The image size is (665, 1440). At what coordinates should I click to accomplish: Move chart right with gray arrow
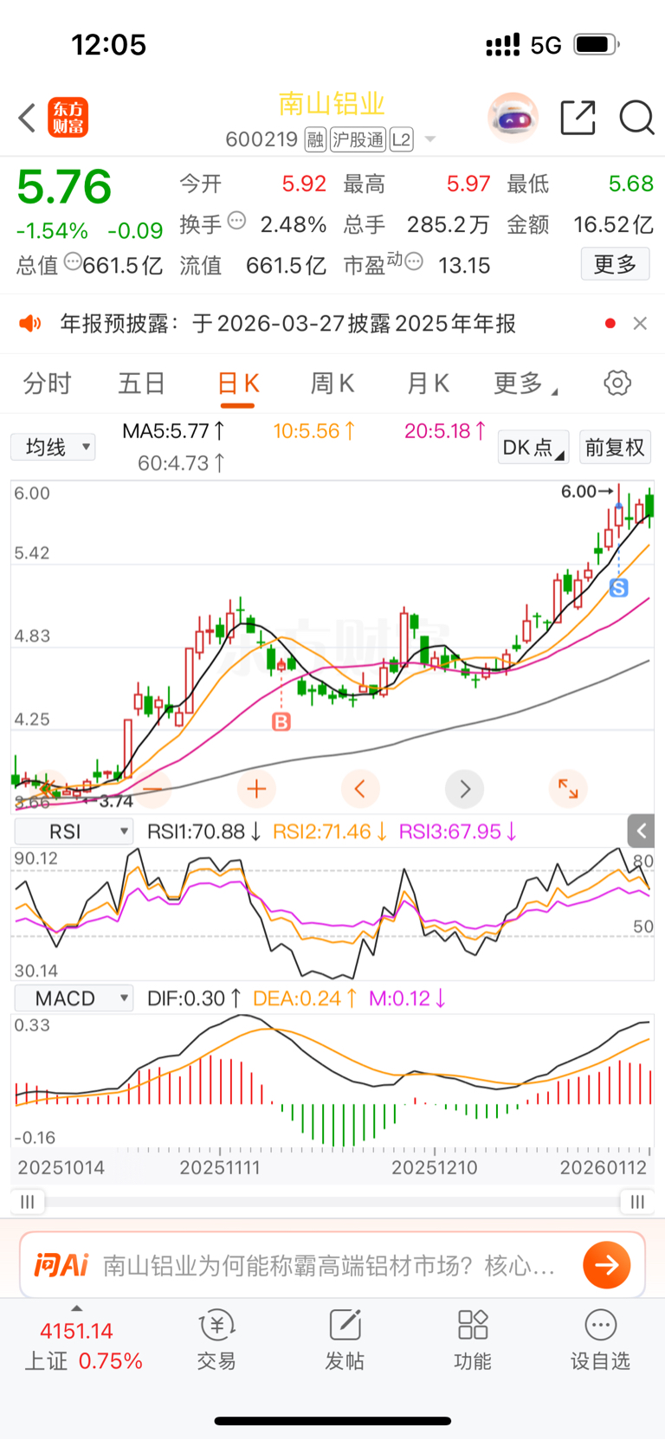465,789
